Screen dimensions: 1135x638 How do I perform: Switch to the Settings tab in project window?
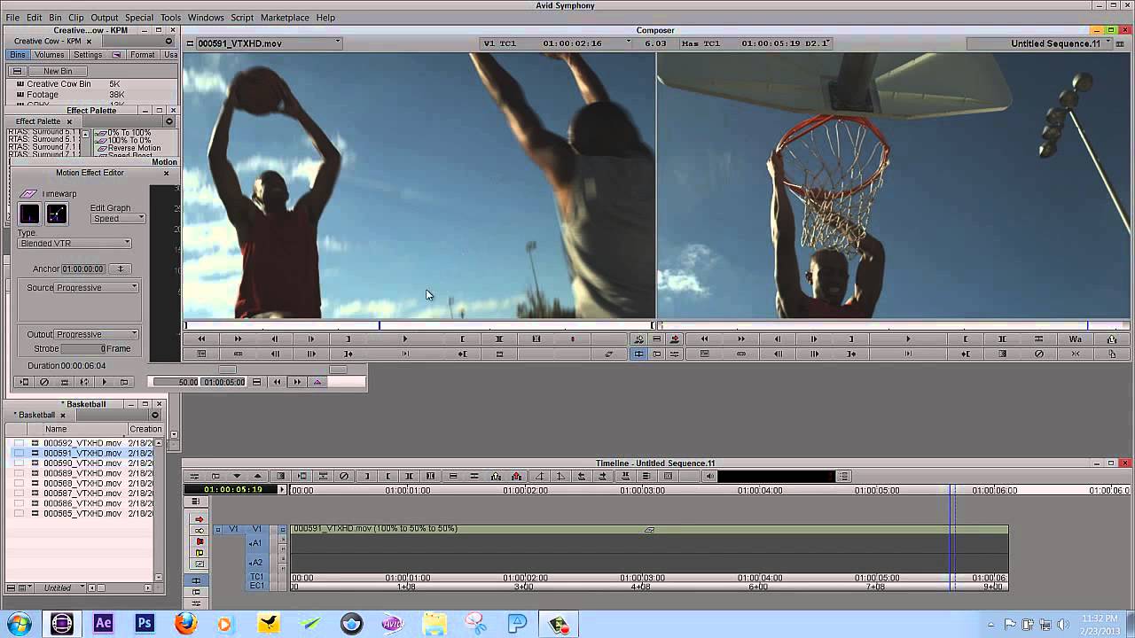(x=88, y=55)
